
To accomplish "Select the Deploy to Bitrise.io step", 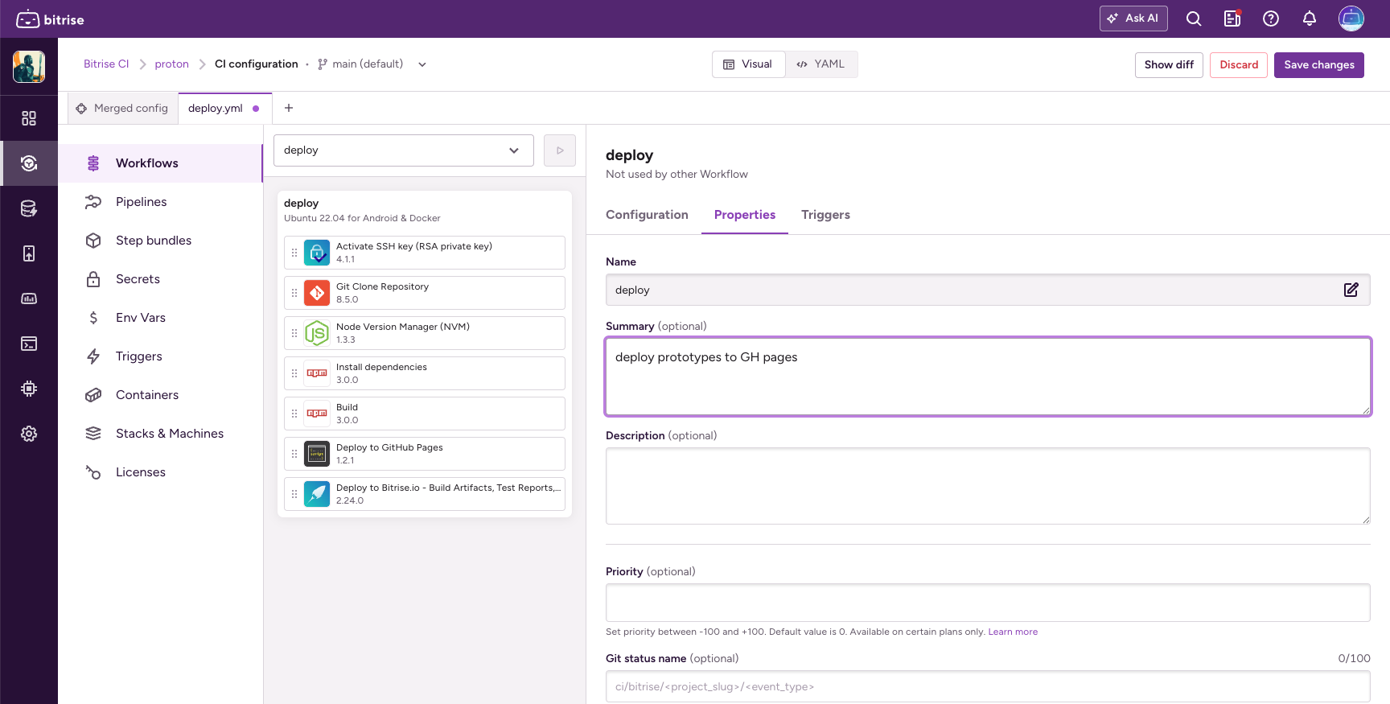I will 425,494.
